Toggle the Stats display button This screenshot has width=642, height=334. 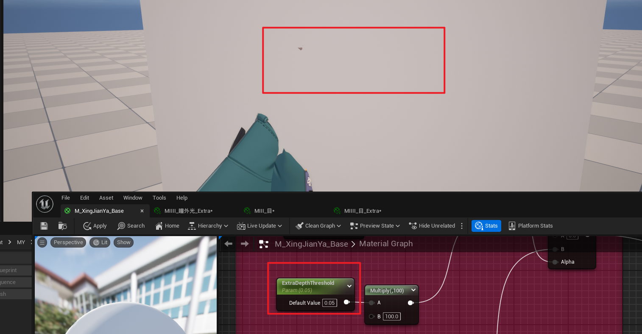point(486,226)
